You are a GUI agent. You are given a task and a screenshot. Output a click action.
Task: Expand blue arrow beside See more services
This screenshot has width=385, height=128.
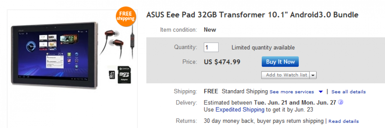[x=321, y=92]
